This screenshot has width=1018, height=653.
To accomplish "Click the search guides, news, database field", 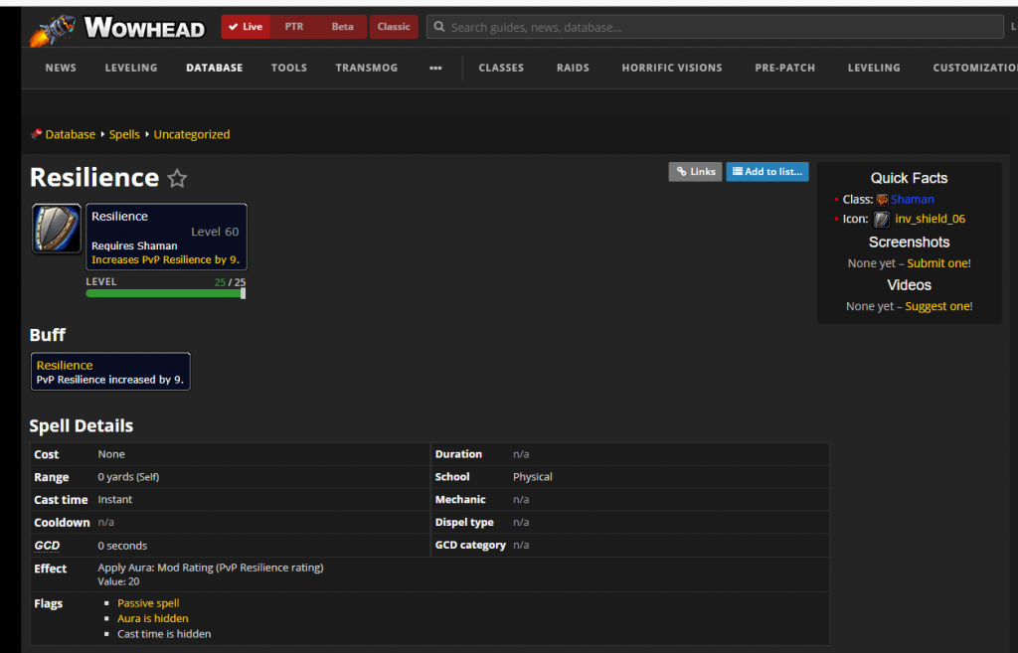I will click(x=716, y=27).
